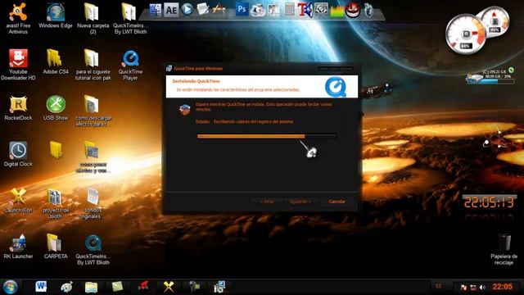524x295 pixels.
Task: Launch the LaunchXon desktop icon
Action: click(18, 200)
